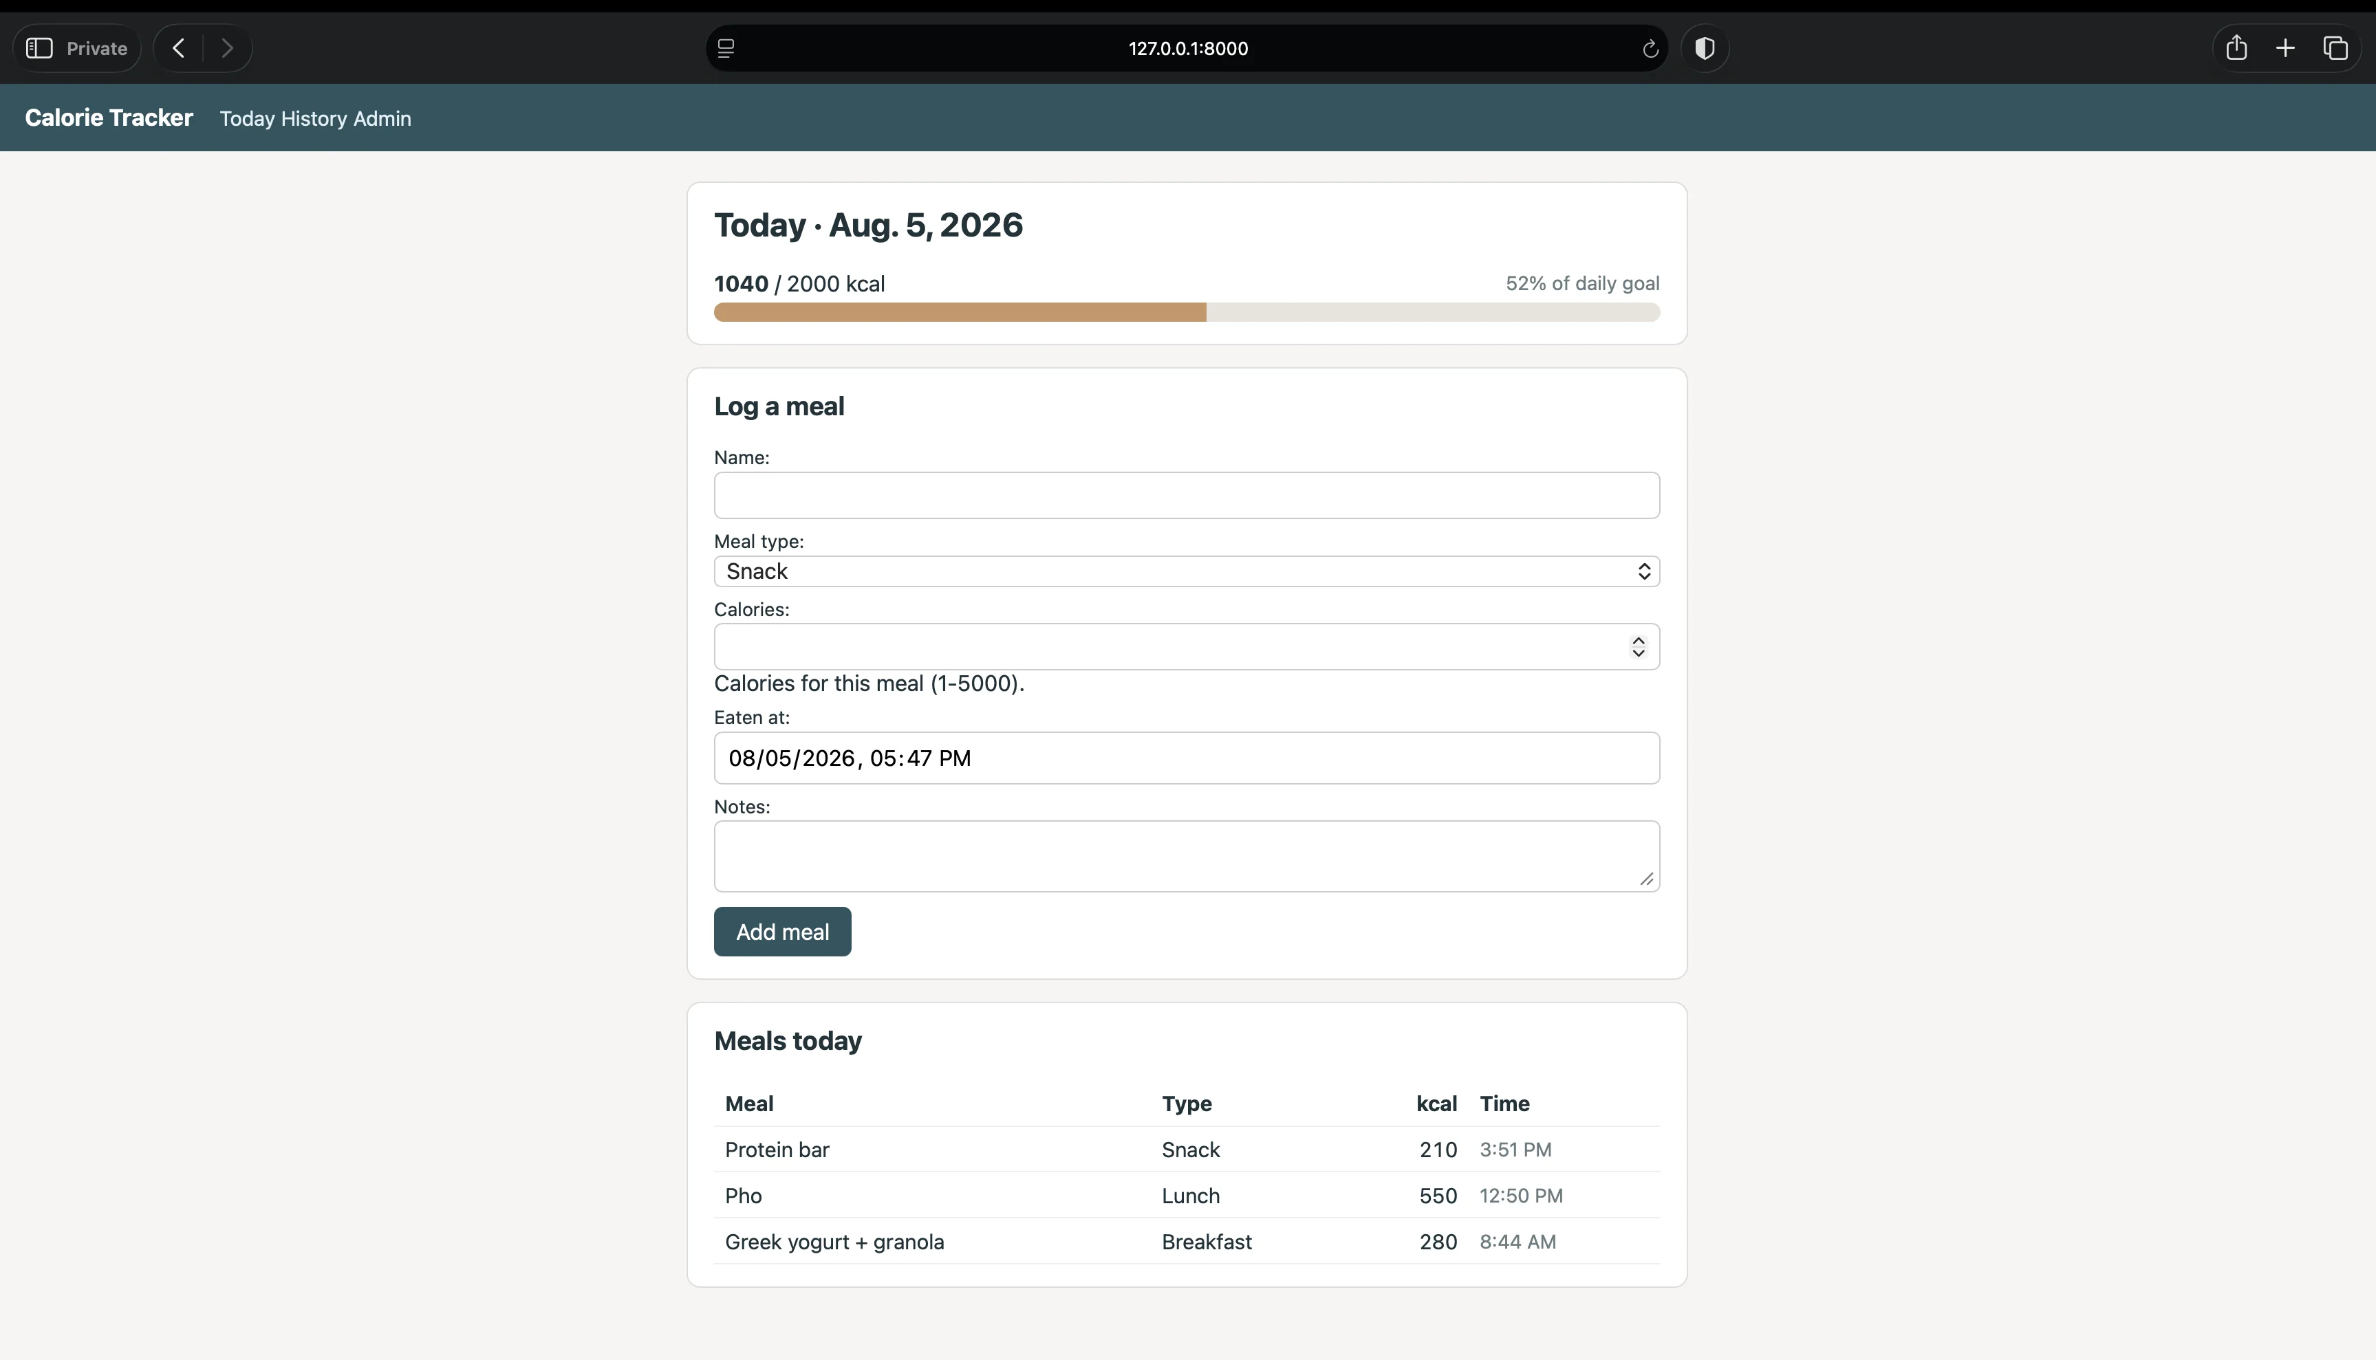
Task: Focus the Calories number field
Action: [x=1187, y=646]
